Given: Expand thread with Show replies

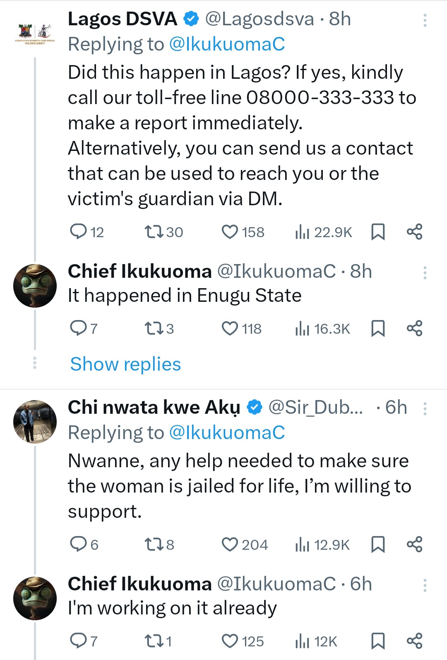Looking at the screenshot, I should [x=125, y=364].
